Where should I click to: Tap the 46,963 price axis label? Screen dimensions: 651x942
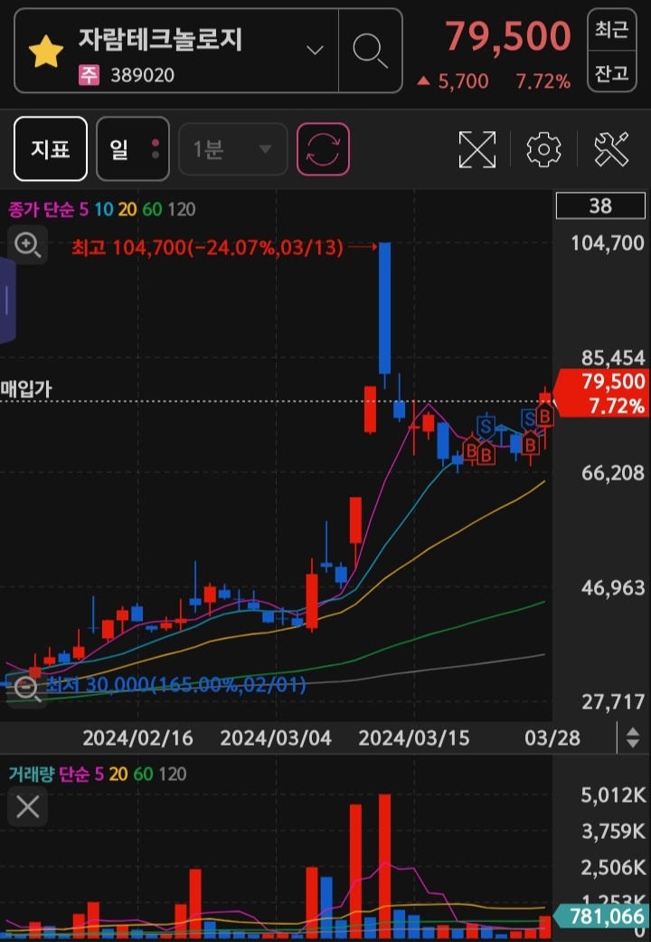[613, 587]
